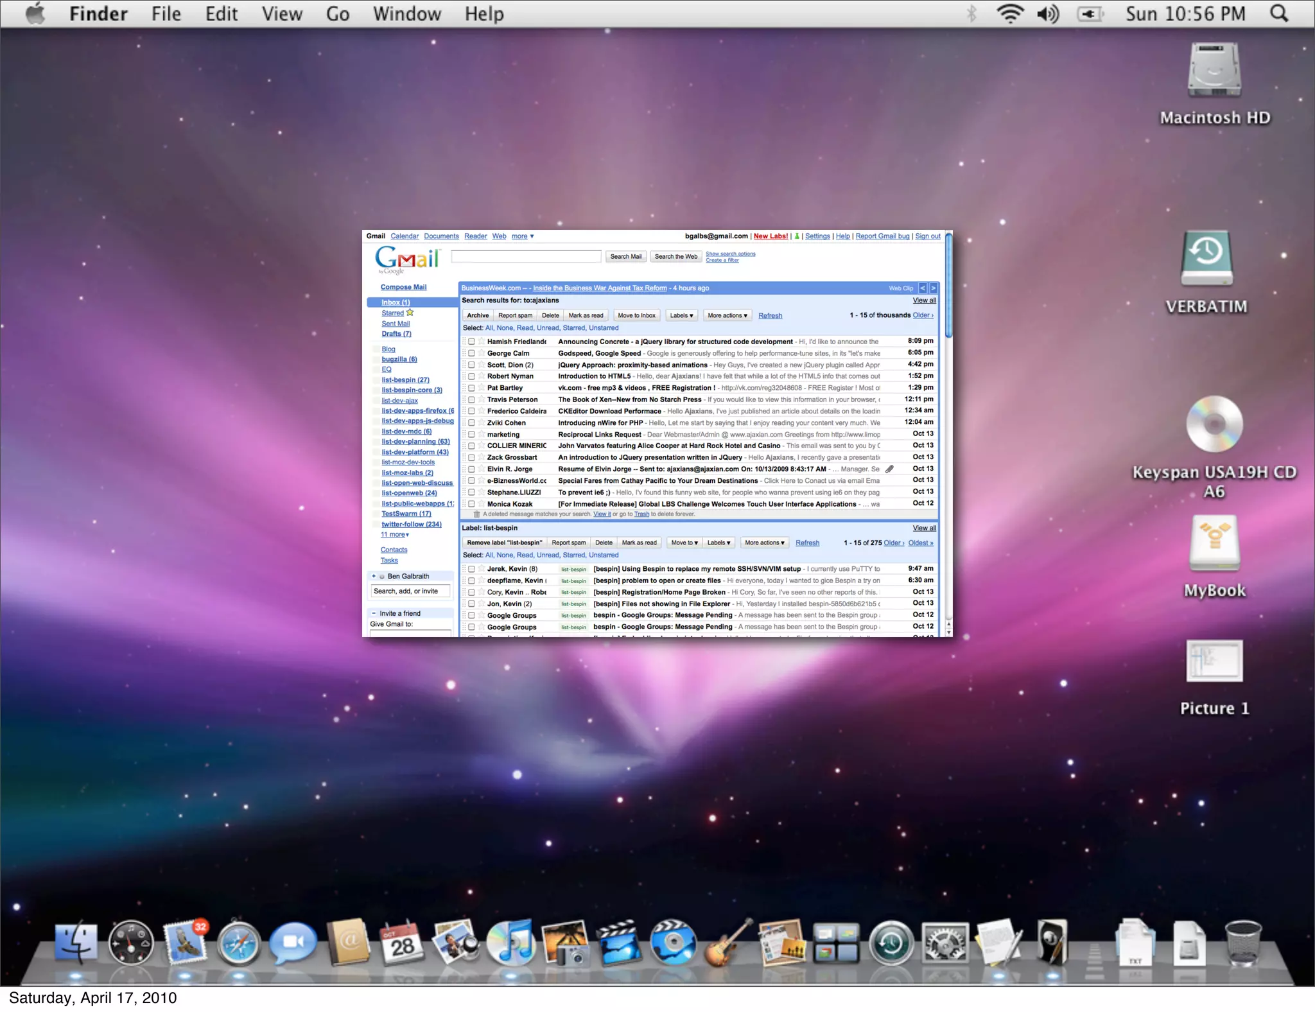Open iCal calendar icon showing 28
Image resolution: width=1315 pixels, height=1012 pixels.
tap(401, 943)
